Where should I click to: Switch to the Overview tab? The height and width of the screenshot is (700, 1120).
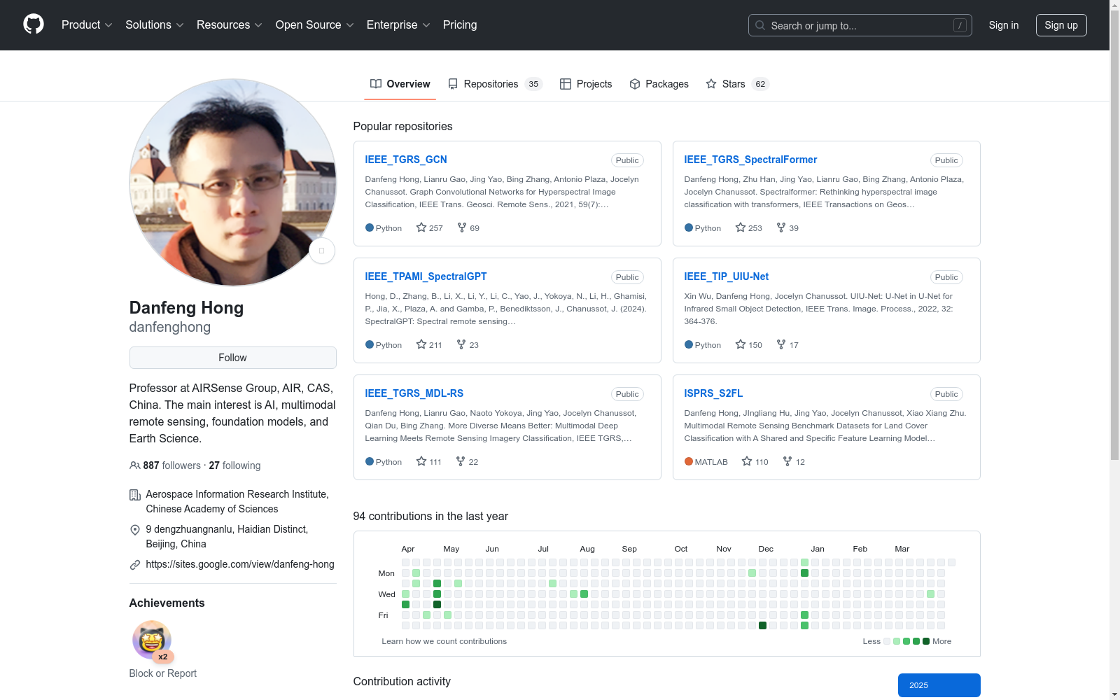[x=400, y=84]
